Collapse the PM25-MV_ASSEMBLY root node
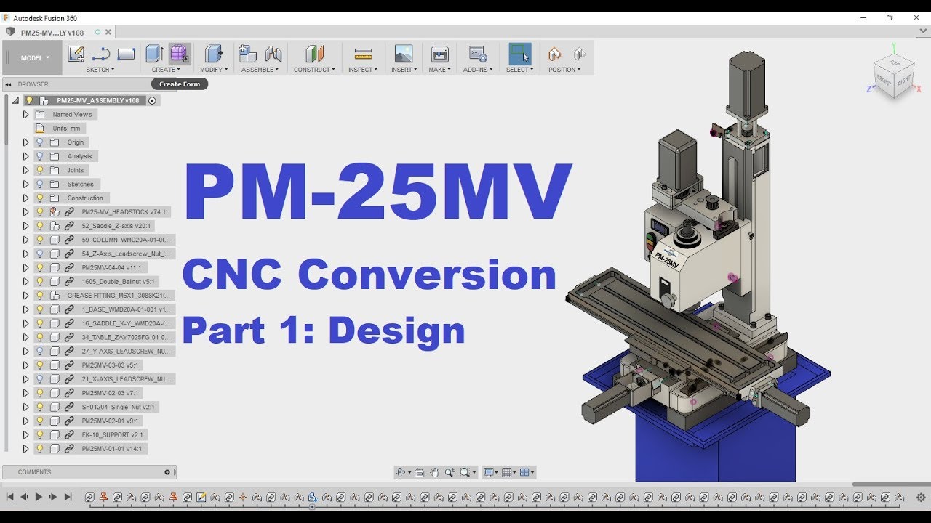This screenshot has height=523, width=931. pos(15,101)
